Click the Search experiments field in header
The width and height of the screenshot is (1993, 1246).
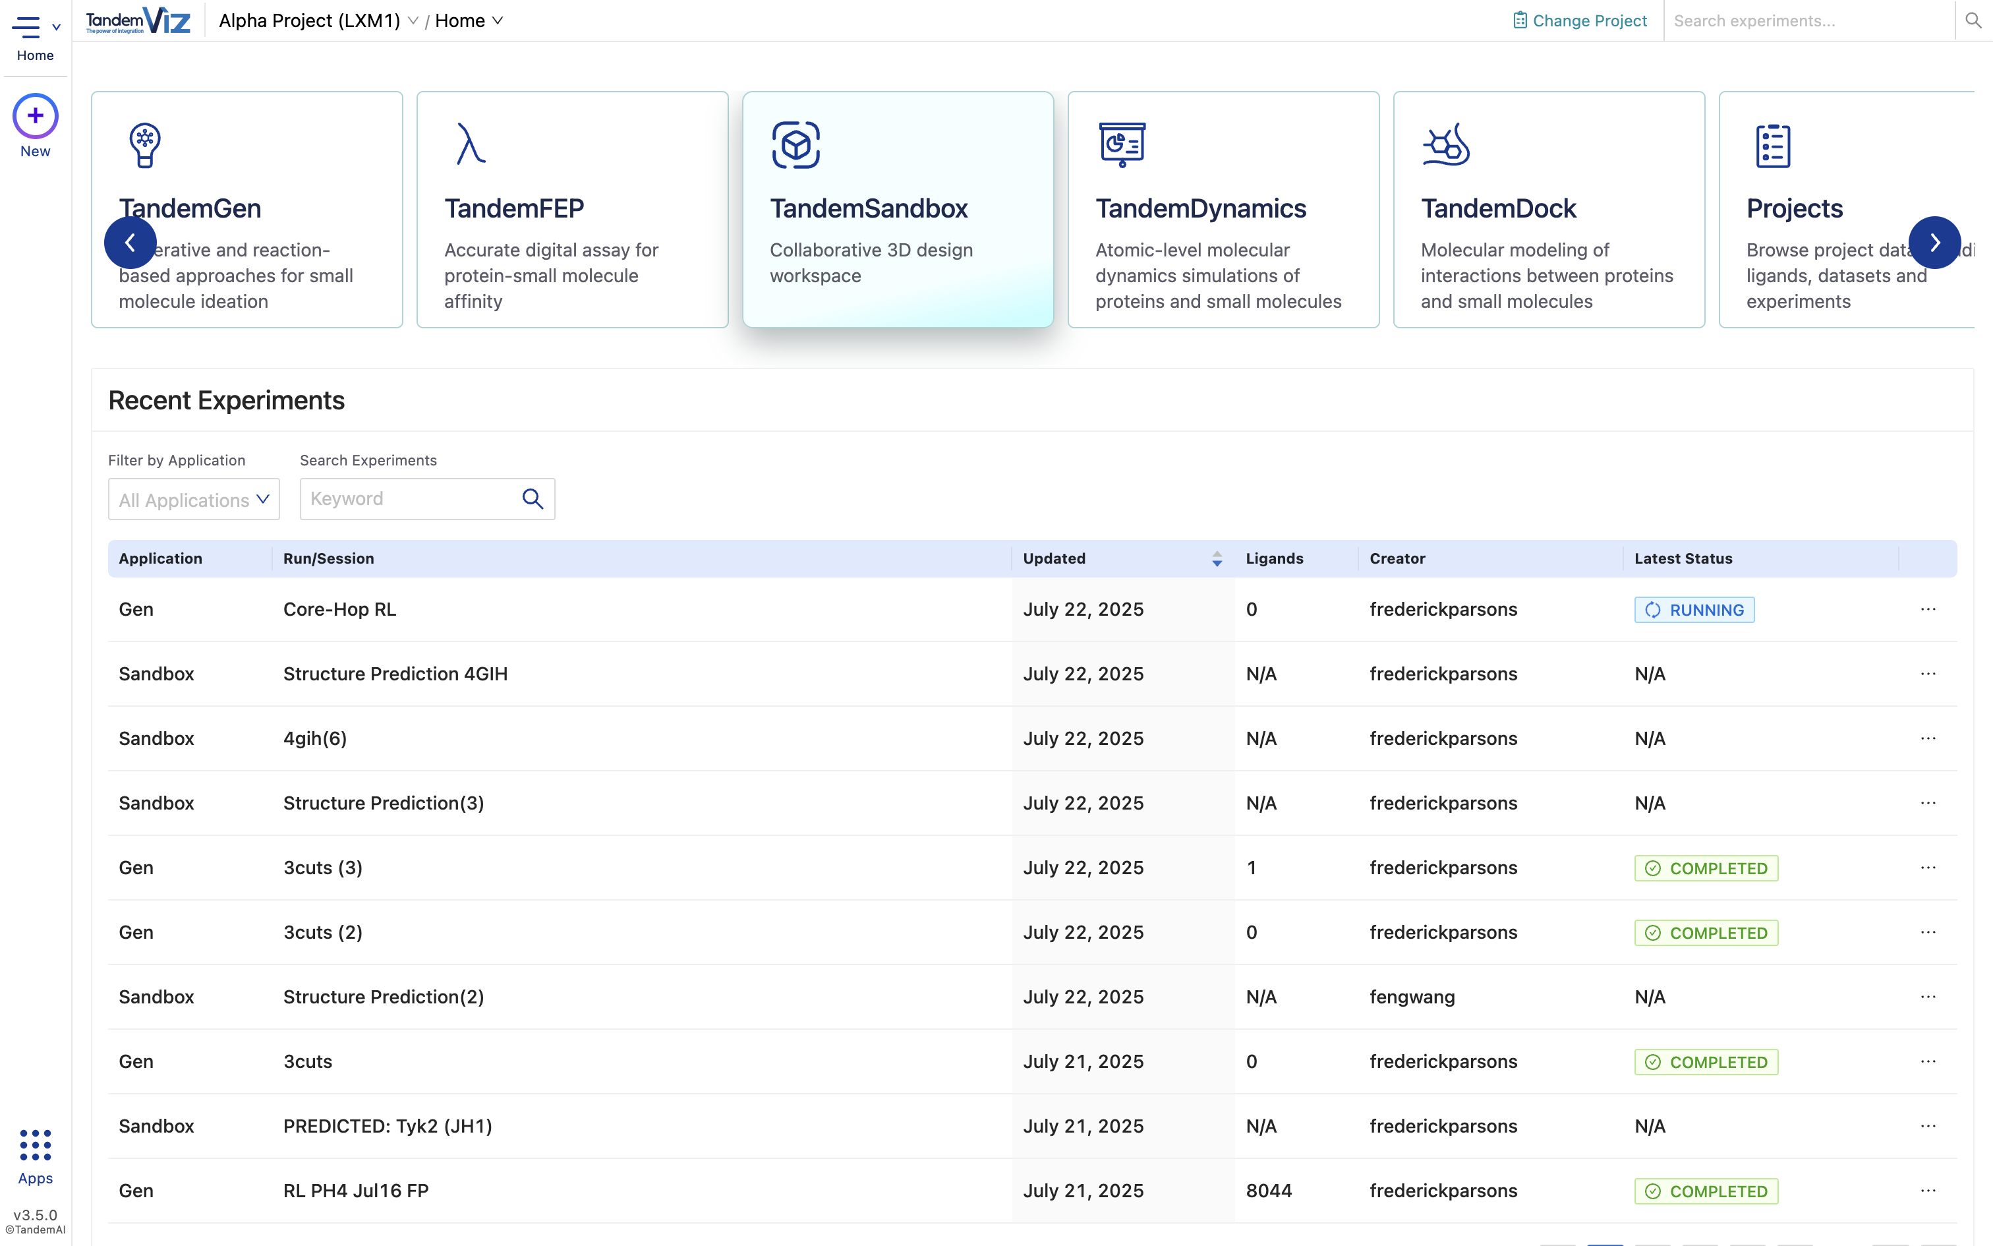point(1808,20)
